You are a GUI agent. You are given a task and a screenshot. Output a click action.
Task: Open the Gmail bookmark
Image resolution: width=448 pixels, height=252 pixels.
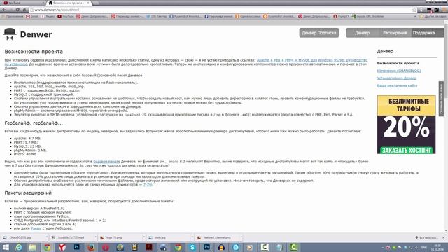pos(32,17)
